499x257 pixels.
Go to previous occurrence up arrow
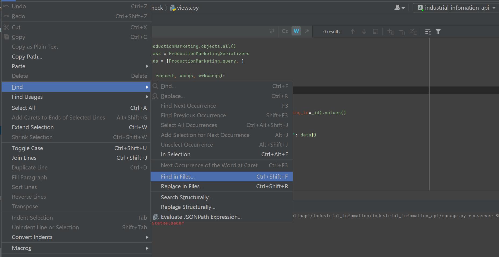pos(353,32)
